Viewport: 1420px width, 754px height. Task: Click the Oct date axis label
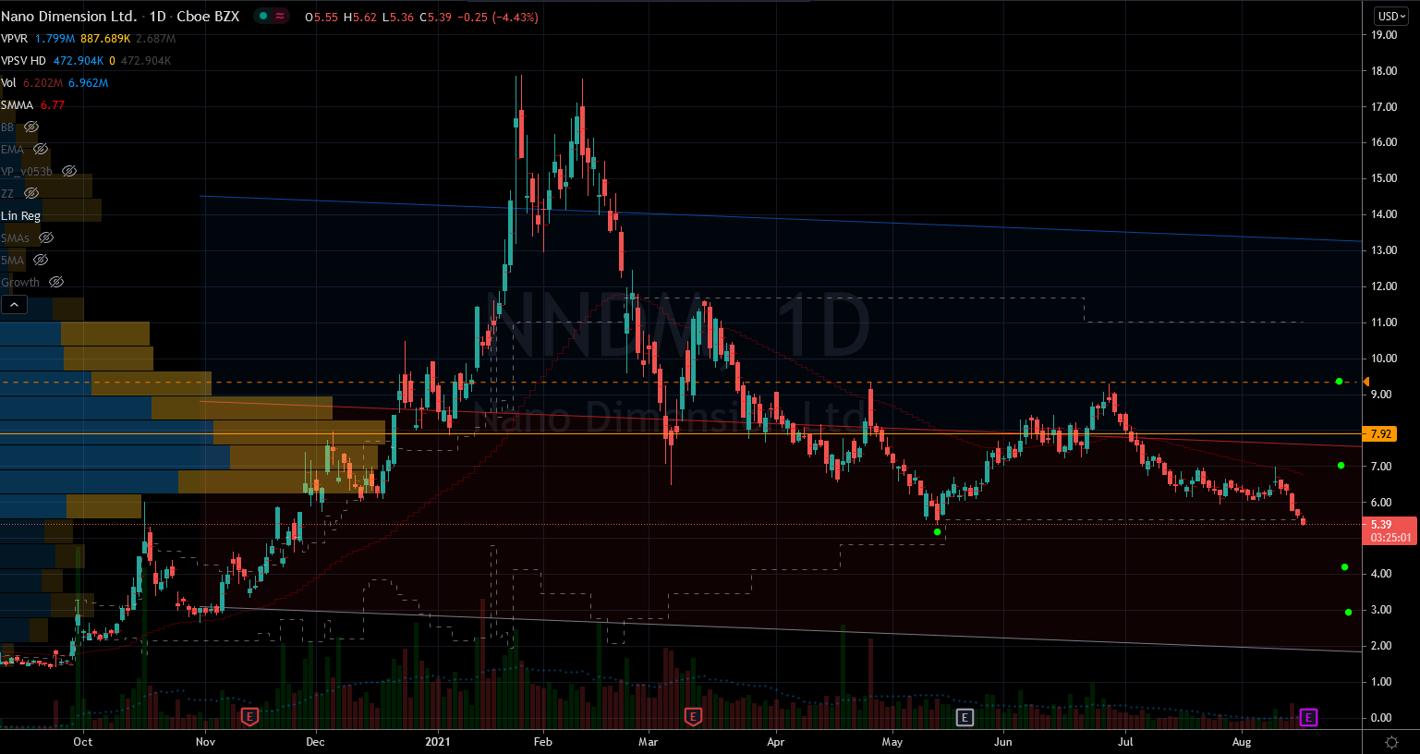pos(83,742)
